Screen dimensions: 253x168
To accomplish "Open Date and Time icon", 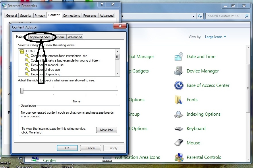I will point(179,57).
